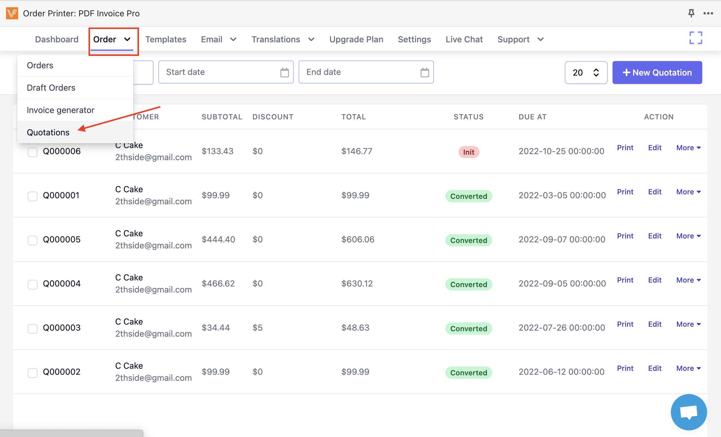The image size is (721, 437).
Task: Tick the checkbox for quotation Q000005
Action: point(33,240)
